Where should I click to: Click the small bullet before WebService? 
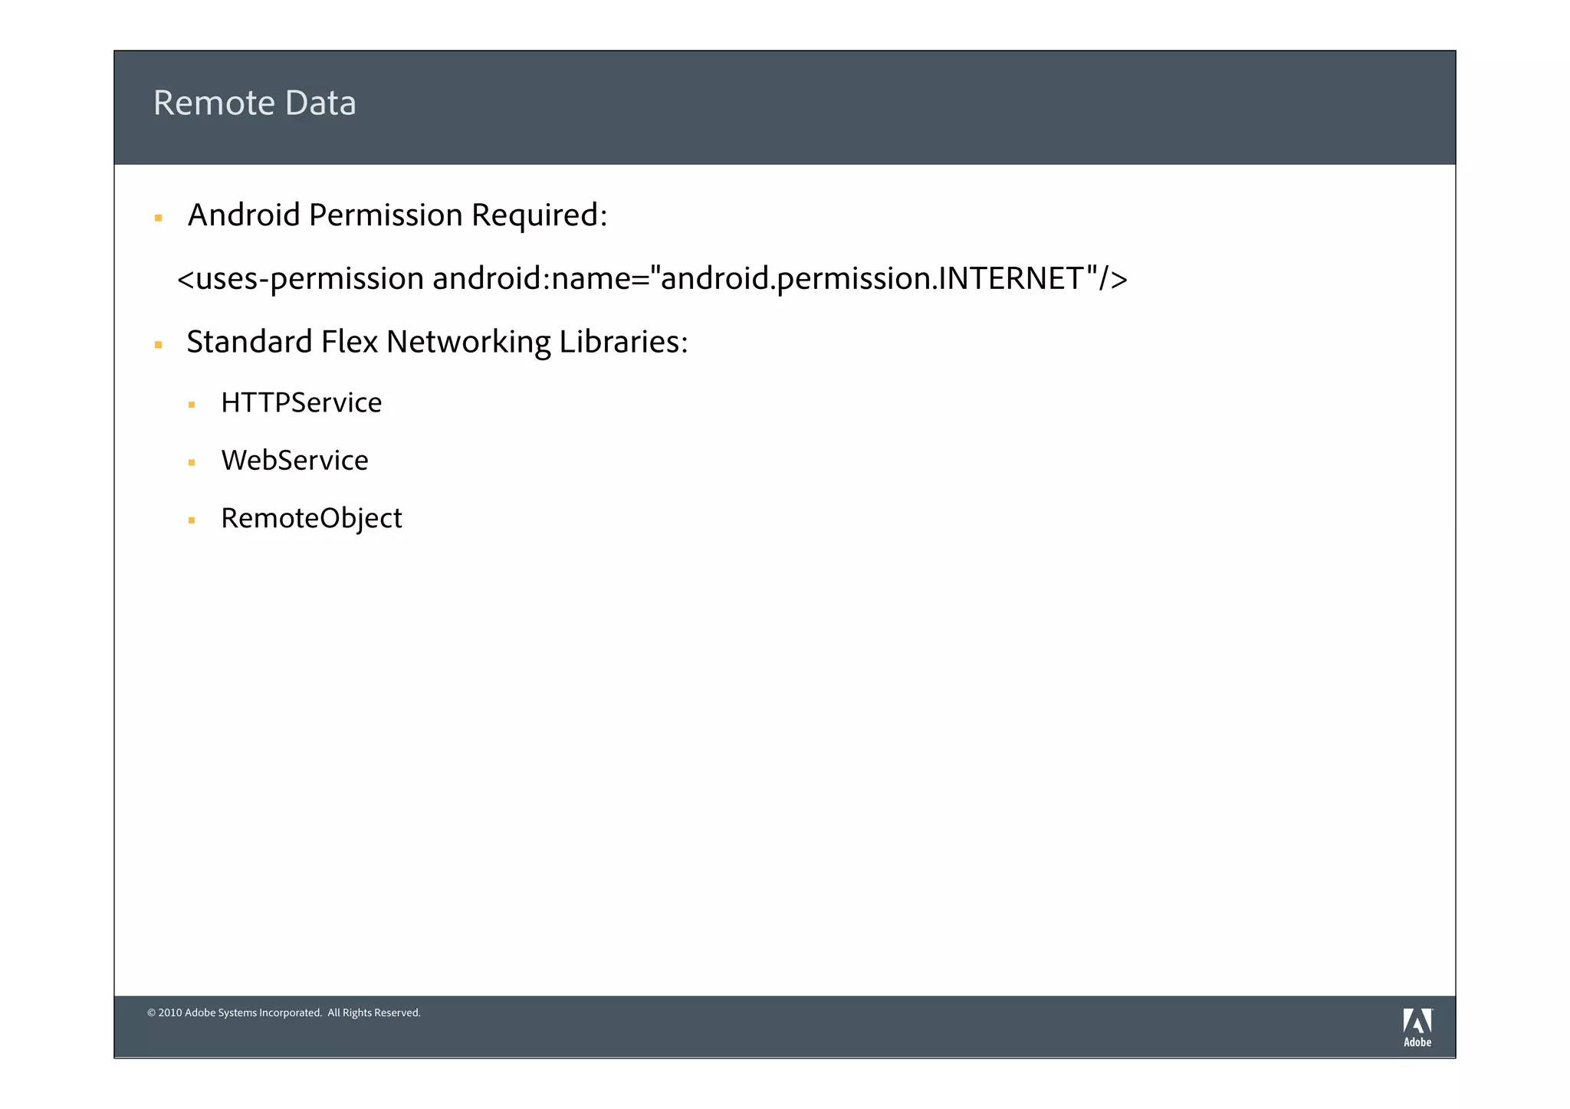[192, 462]
